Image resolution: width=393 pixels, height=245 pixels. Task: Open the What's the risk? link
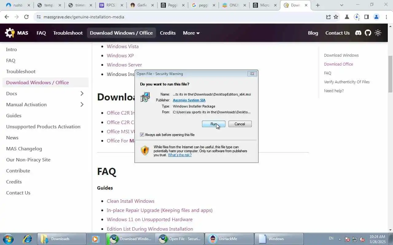pyautogui.click(x=180, y=155)
